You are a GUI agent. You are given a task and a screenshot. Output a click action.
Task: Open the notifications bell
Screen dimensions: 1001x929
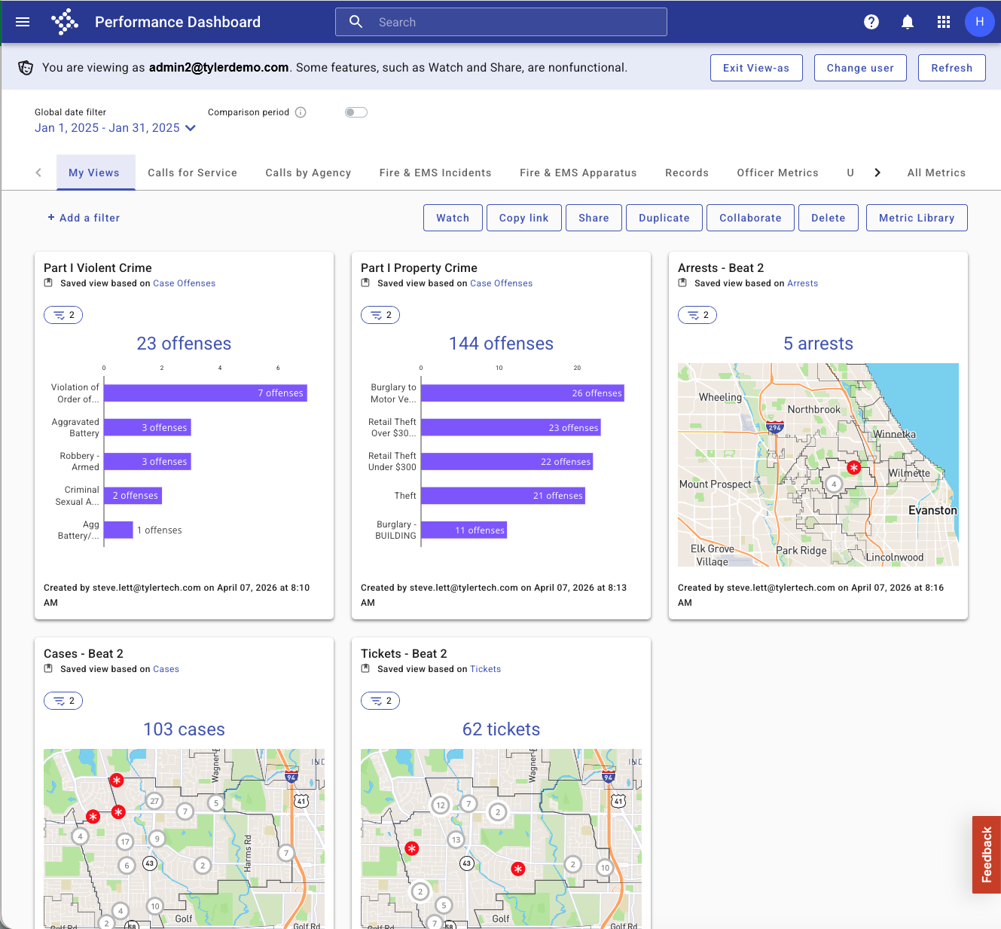pos(908,22)
